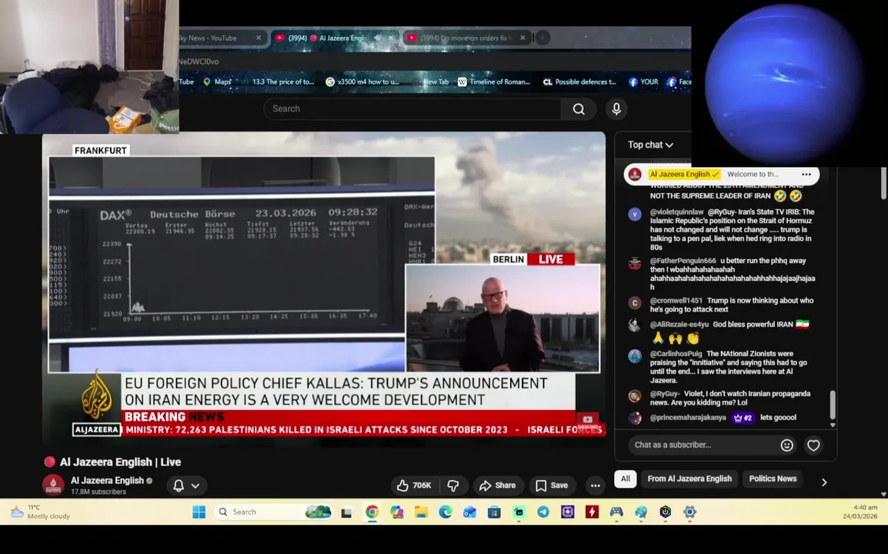The height and width of the screenshot is (554, 888).
Task: Open the Possible defences t... bookmark
Action: [579, 82]
